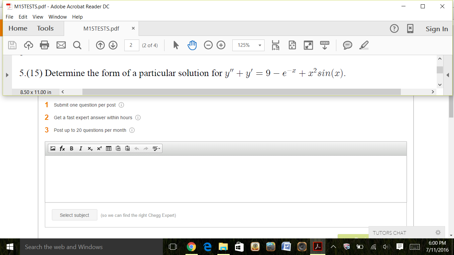The width and height of the screenshot is (454, 255).
Task: Open the spell check dropdown arrow
Action: tap(160, 148)
